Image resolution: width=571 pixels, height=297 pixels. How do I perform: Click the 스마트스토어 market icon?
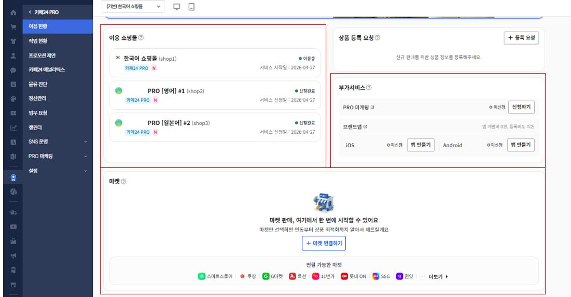[201, 276]
